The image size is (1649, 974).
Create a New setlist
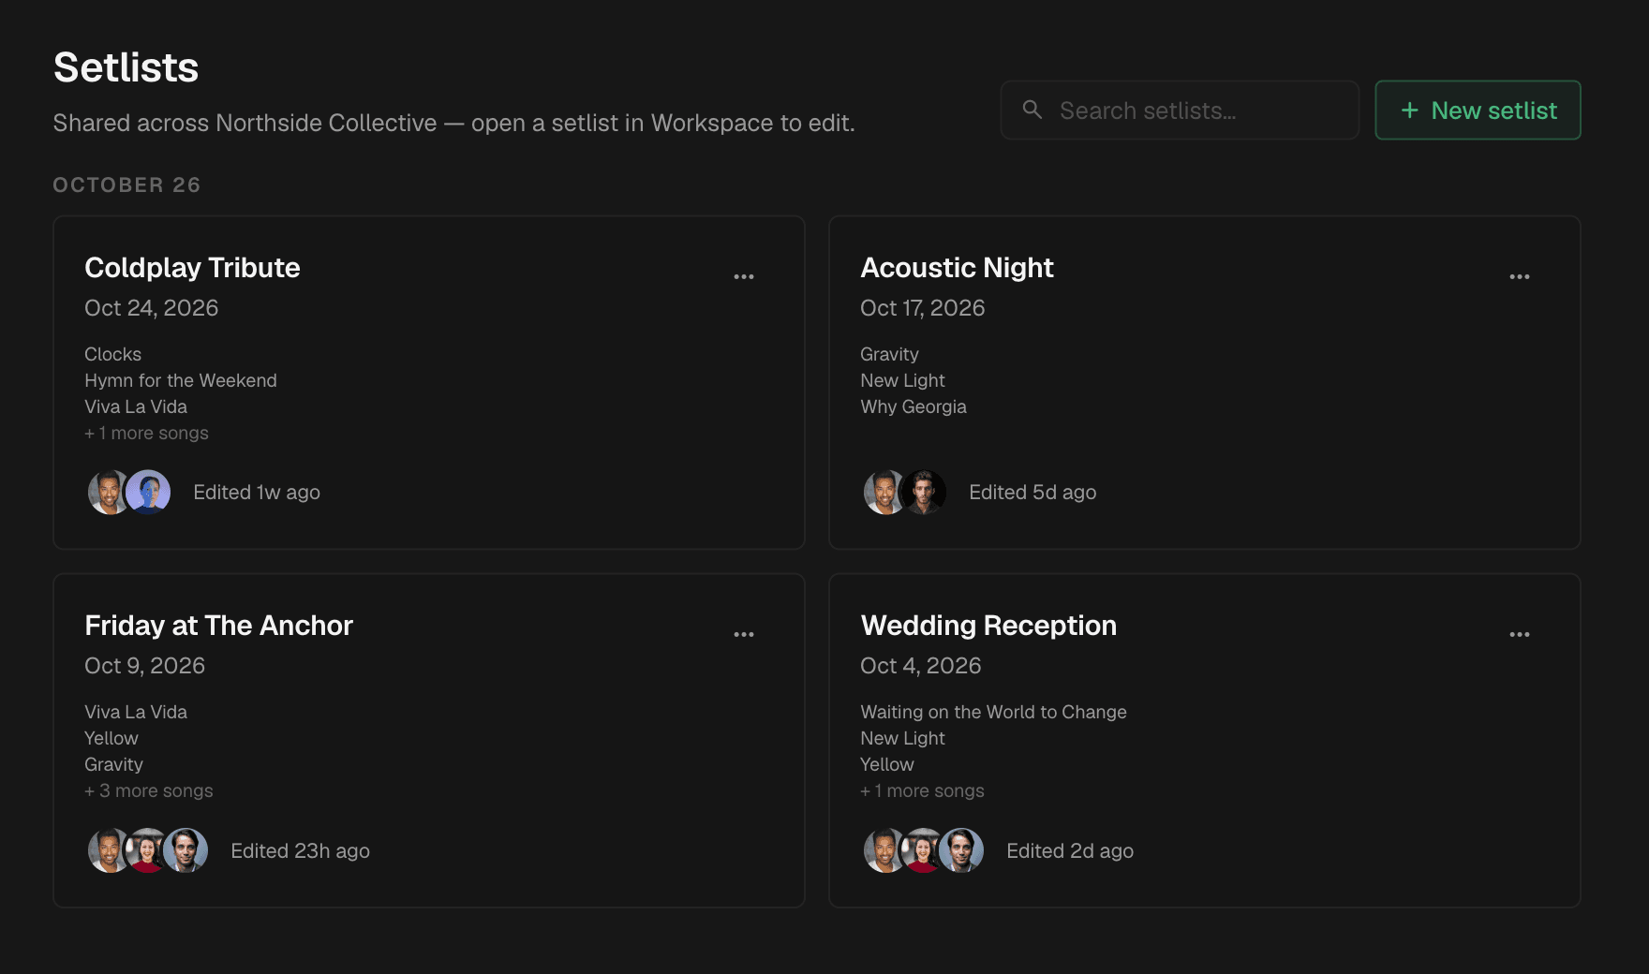[1478, 110]
